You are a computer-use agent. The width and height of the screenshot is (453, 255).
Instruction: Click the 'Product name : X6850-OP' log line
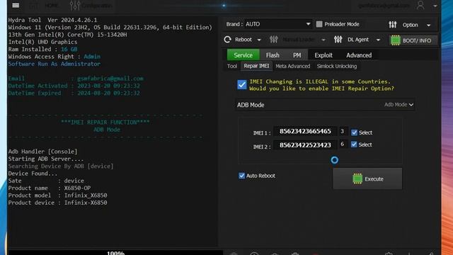[50, 188]
